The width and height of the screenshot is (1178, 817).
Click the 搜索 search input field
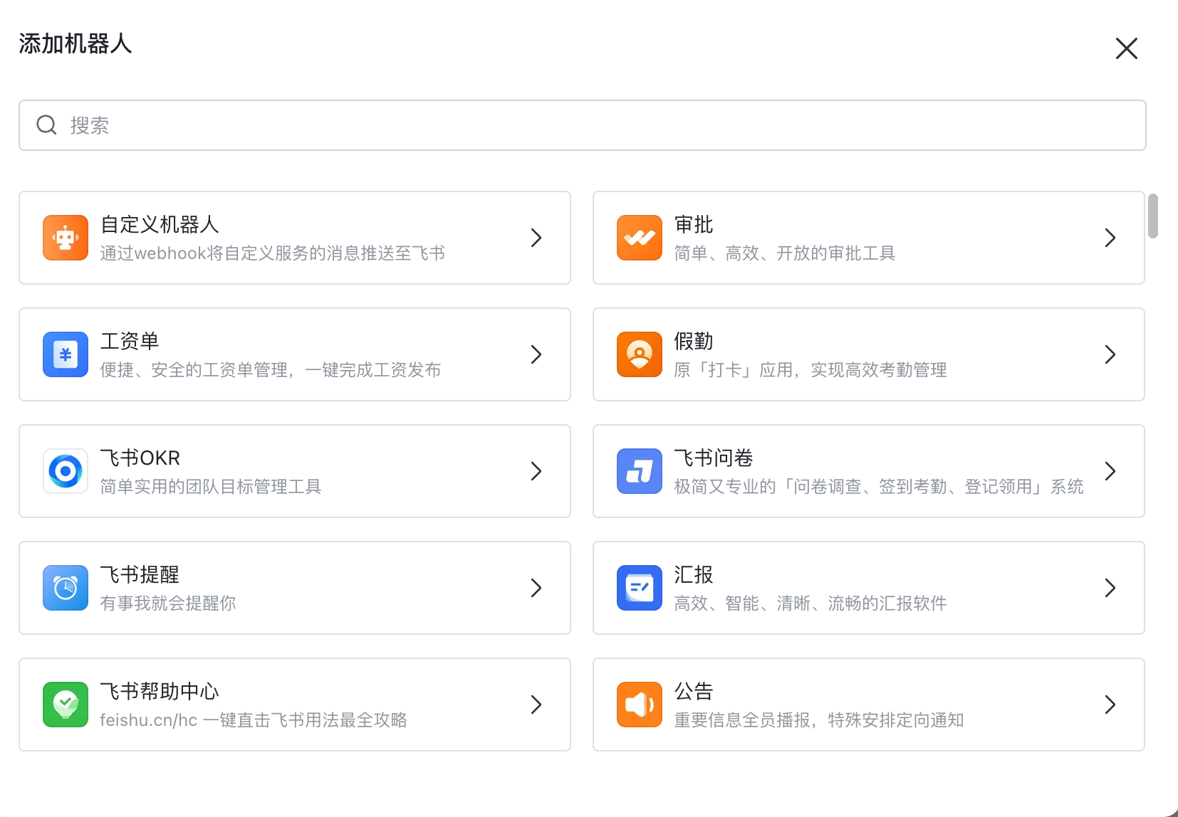click(583, 125)
